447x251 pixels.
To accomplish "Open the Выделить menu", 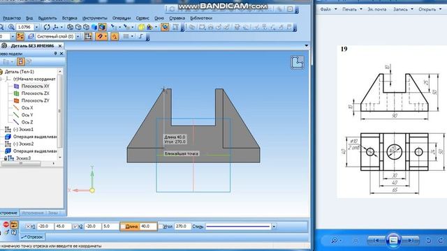I will (47, 18).
